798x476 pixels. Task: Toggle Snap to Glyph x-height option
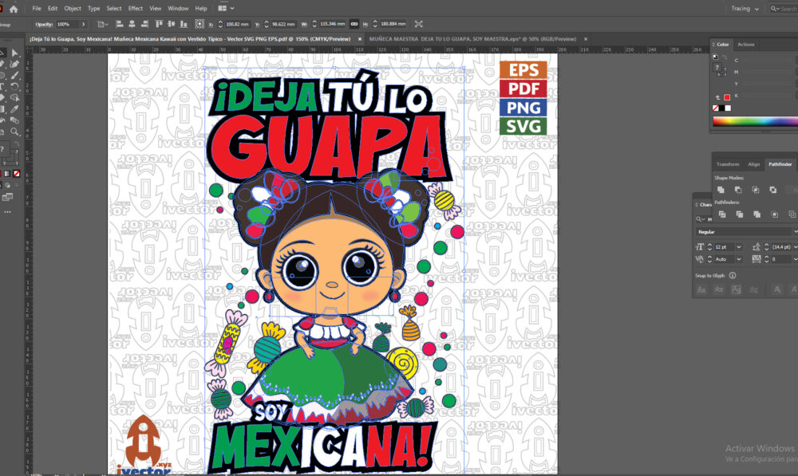(719, 289)
